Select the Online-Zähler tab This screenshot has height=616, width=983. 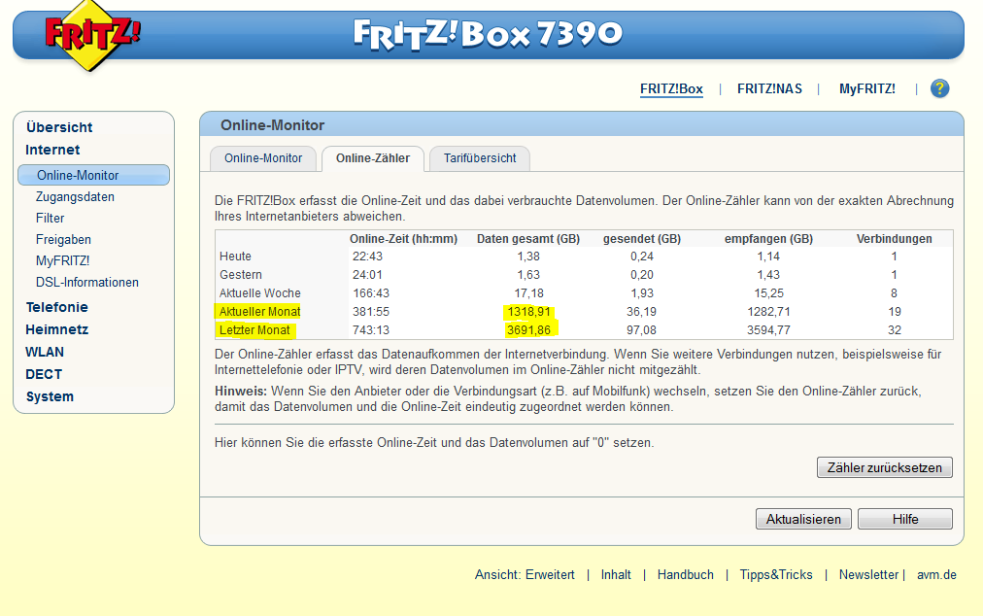[x=373, y=158]
